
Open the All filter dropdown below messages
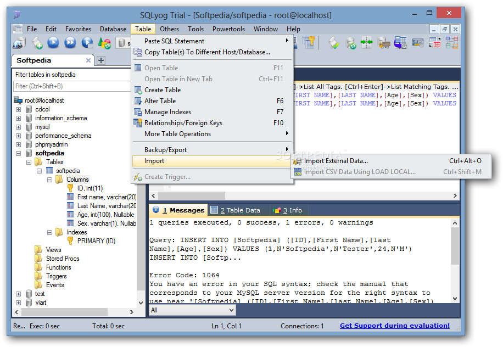(193, 310)
